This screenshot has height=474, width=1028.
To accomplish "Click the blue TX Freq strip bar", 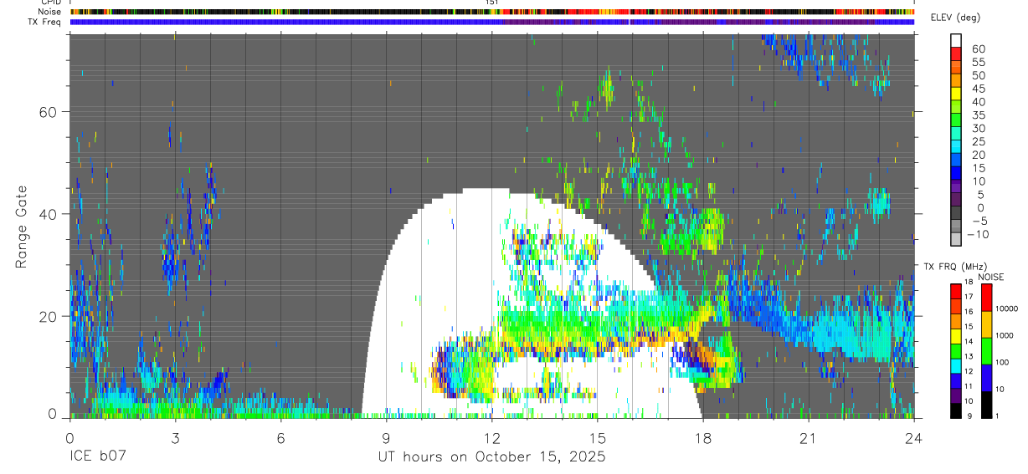I will coord(492,22).
